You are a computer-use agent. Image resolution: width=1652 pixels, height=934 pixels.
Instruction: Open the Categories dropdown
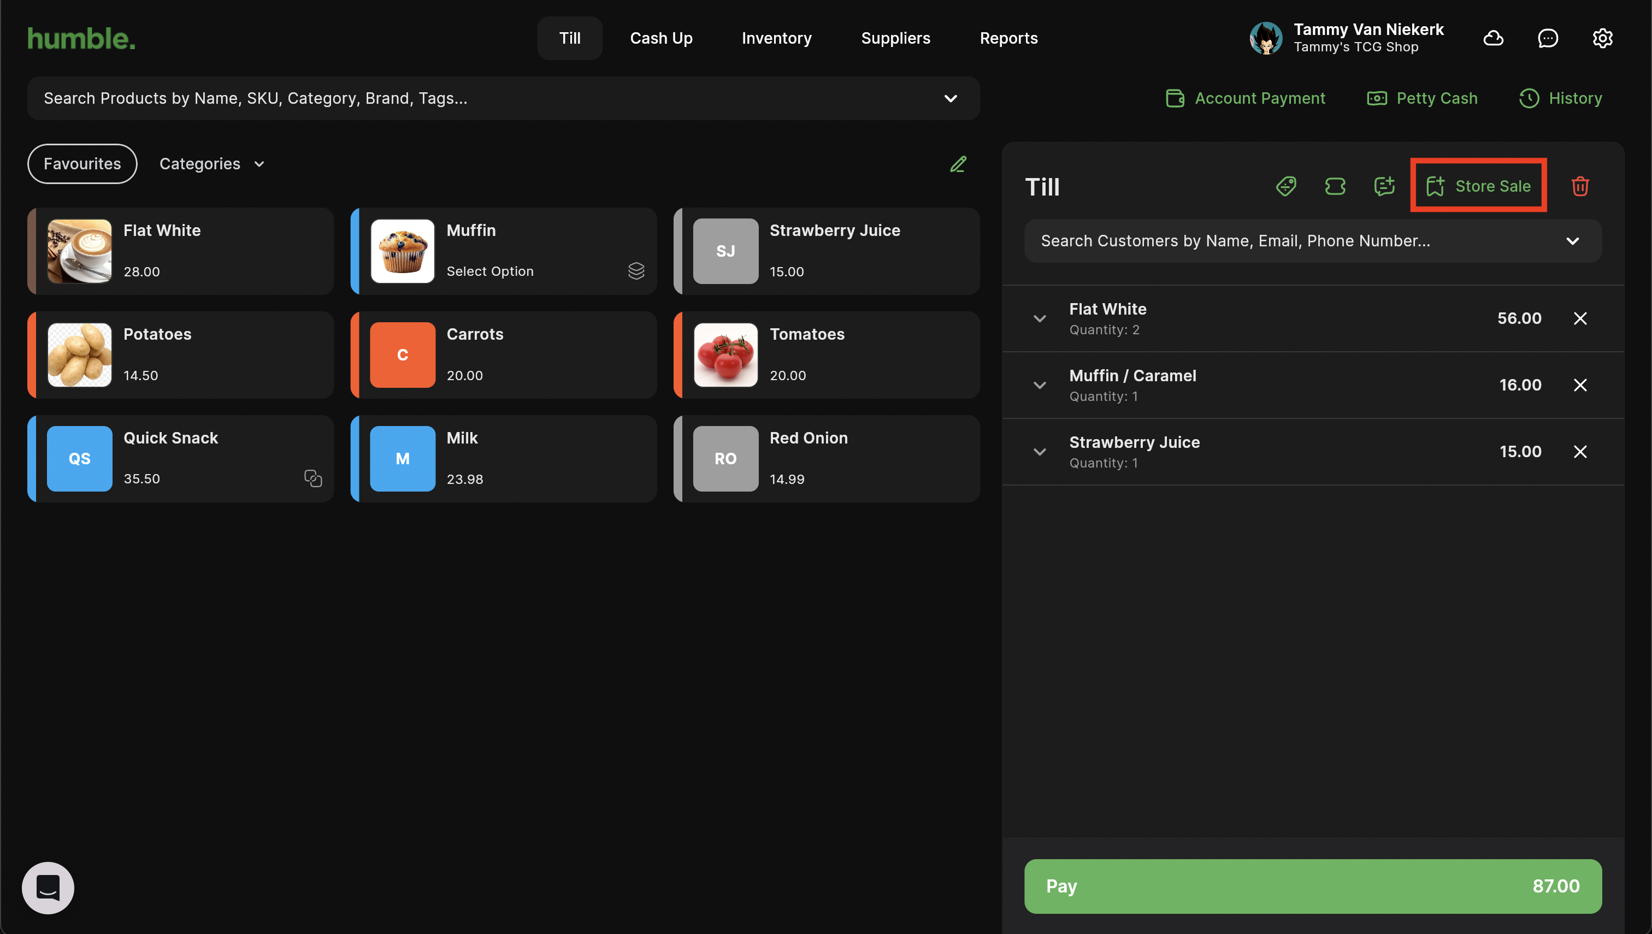212,164
